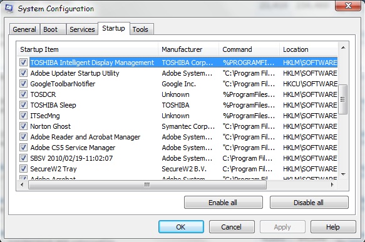Click the Enable all button

pos(224,203)
